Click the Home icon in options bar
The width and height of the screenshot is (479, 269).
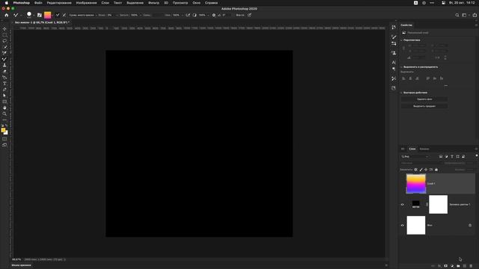pyautogui.click(x=7, y=15)
